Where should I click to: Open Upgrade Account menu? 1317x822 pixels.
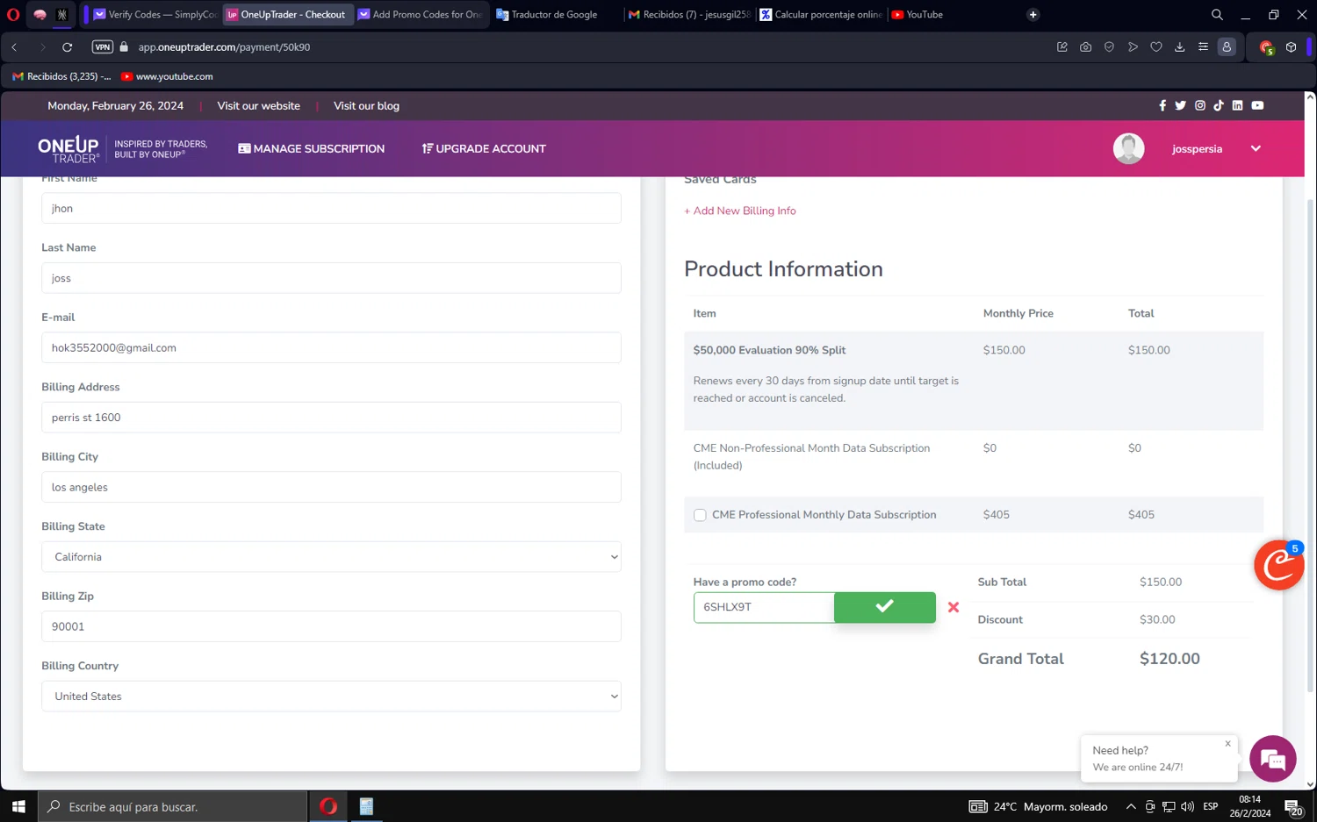coord(484,149)
